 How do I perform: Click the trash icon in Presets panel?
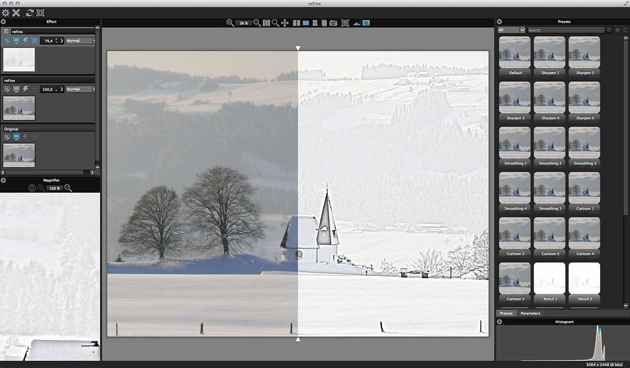pyautogui.click(x=625, y=30)
